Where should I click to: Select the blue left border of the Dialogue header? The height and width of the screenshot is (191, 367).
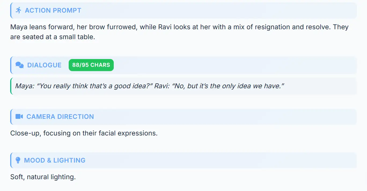[11, 65]
